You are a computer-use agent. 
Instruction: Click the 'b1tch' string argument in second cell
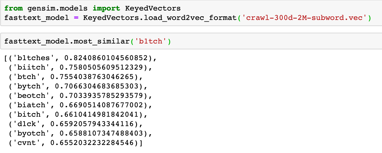(150, 42)
